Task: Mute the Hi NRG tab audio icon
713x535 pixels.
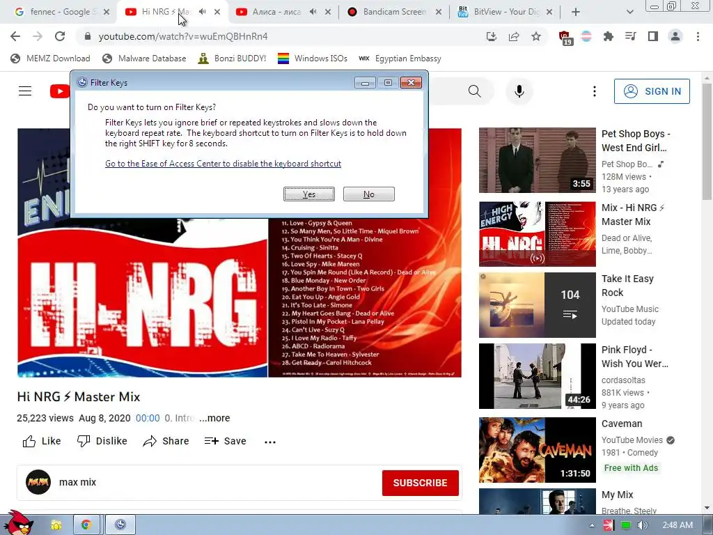Action: [x=203, y=12]
